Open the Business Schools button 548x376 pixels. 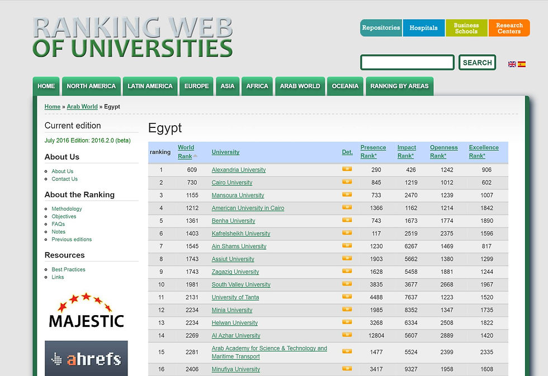pos(466,28)
